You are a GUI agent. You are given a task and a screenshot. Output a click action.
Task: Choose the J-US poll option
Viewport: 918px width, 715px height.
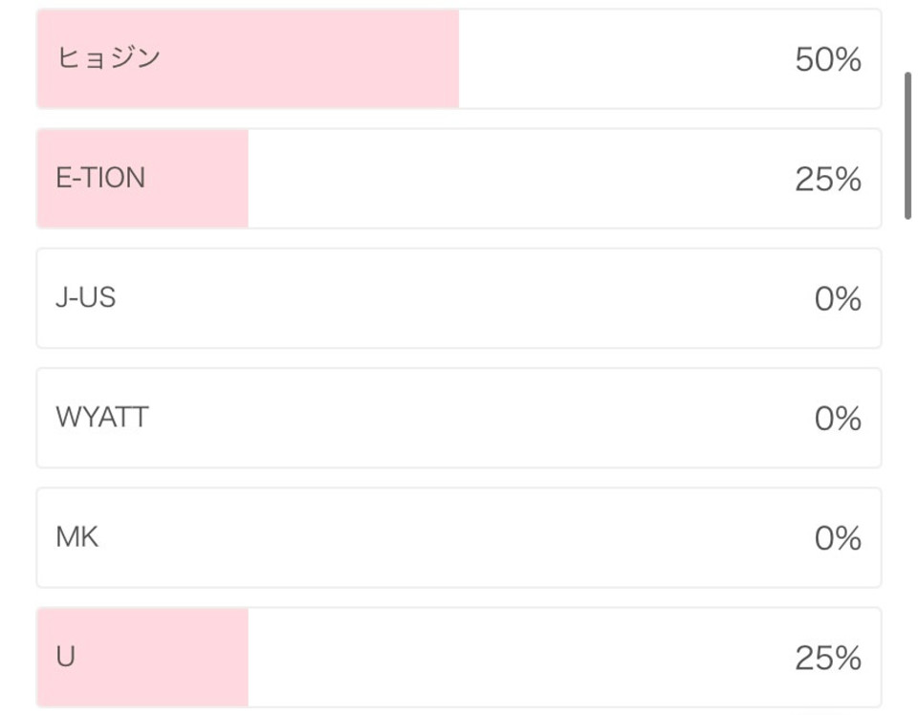(x=459, y=298)
